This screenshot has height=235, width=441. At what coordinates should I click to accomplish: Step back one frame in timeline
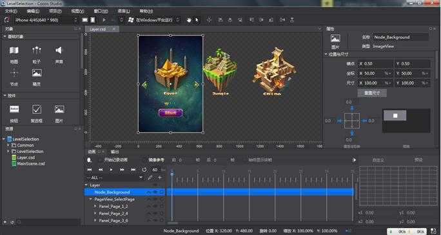pos(100,170)
